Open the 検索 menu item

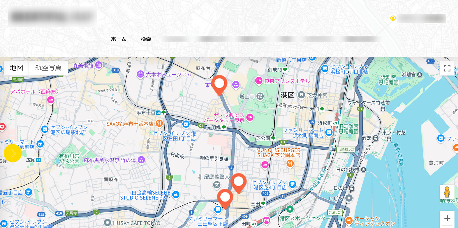point(146,39)
